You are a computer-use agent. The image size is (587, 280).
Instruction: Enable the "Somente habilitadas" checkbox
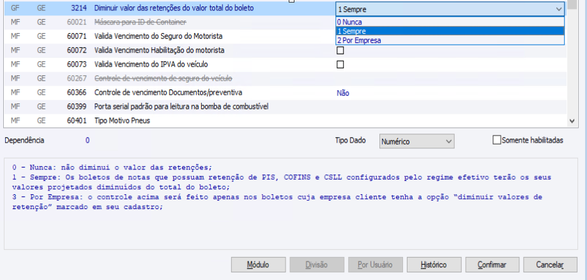[x=497, y=140]
